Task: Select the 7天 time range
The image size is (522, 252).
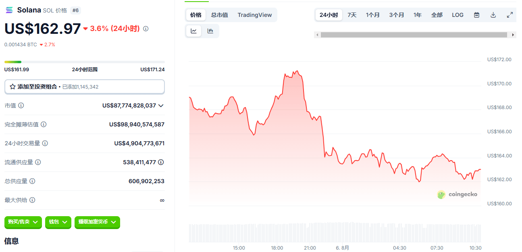Action: coord(352,15)
